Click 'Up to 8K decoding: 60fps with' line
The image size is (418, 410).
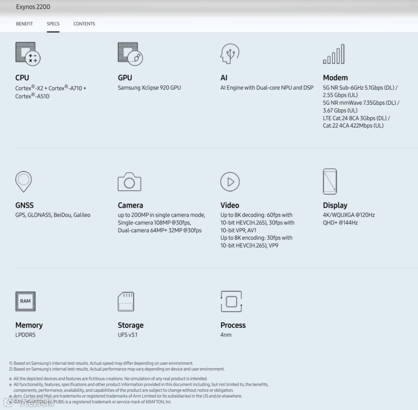257,215
